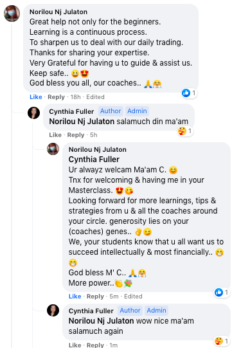Open care reaction on 'salamuch again' reply

tap(222, 341)
